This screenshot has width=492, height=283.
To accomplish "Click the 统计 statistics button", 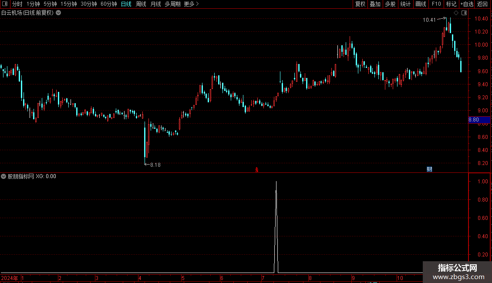I will [405, 4].
